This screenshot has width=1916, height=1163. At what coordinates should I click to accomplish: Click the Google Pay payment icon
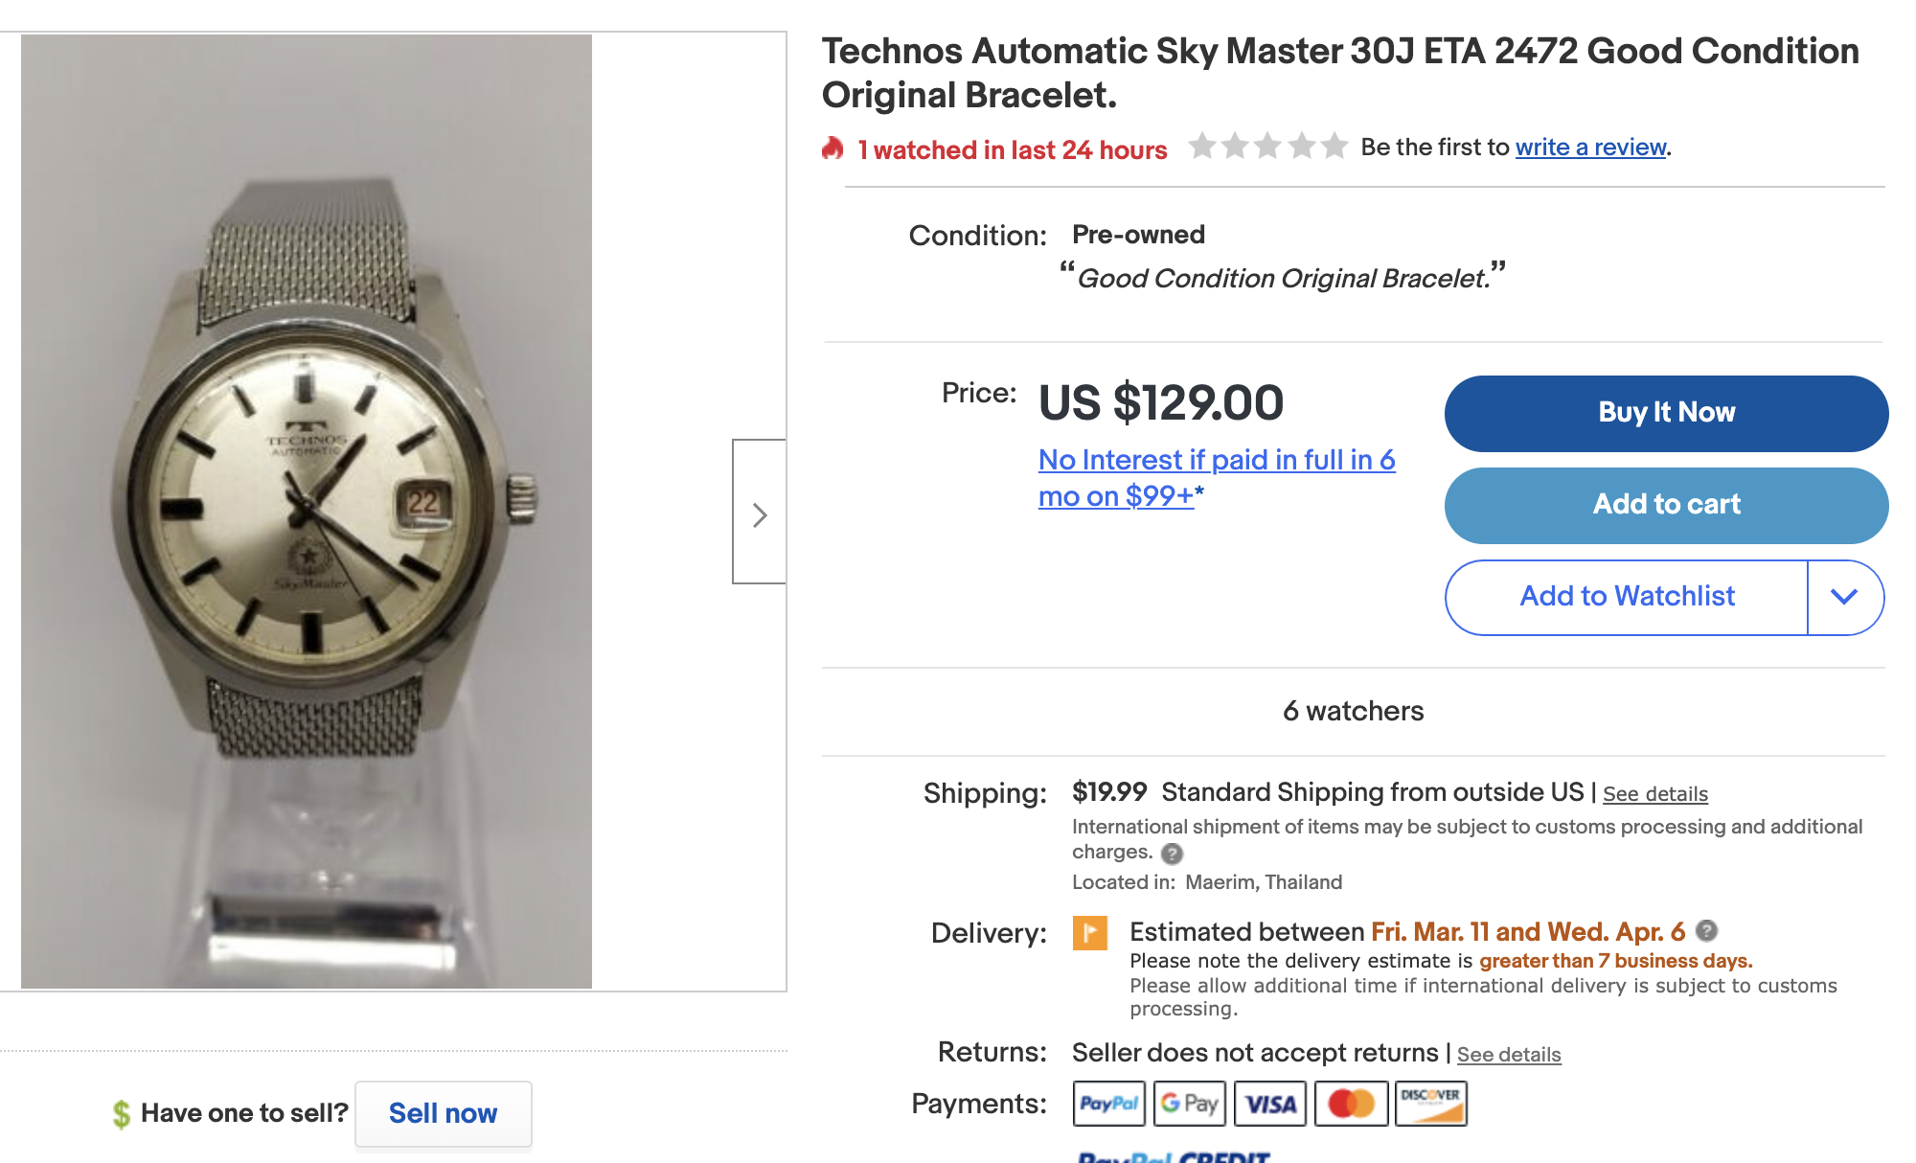coord(1189,1104)
